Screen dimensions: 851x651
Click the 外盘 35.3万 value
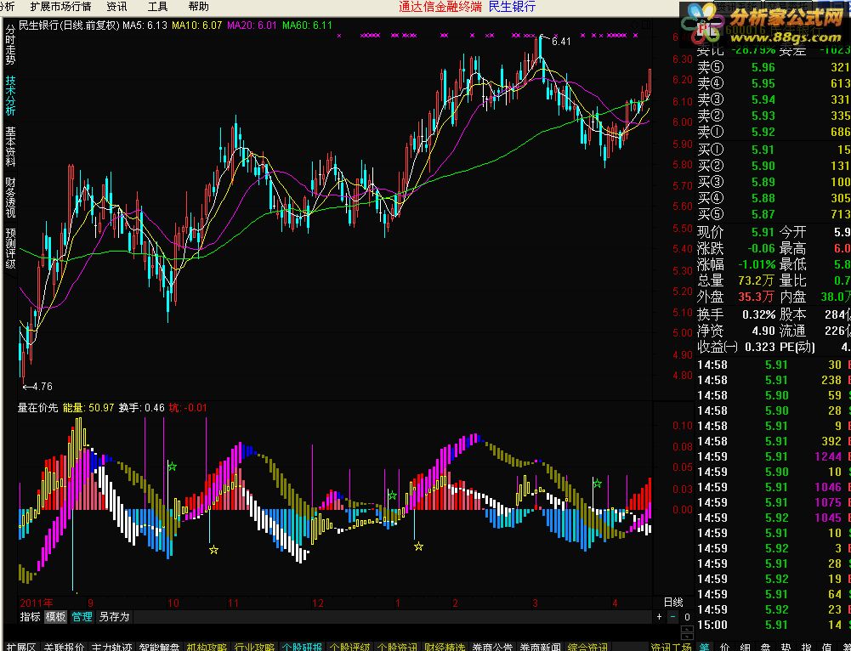click(x=756, y=297)
